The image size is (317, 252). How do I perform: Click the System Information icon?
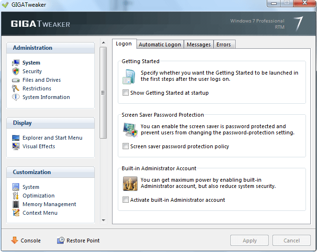pos(15,97)
